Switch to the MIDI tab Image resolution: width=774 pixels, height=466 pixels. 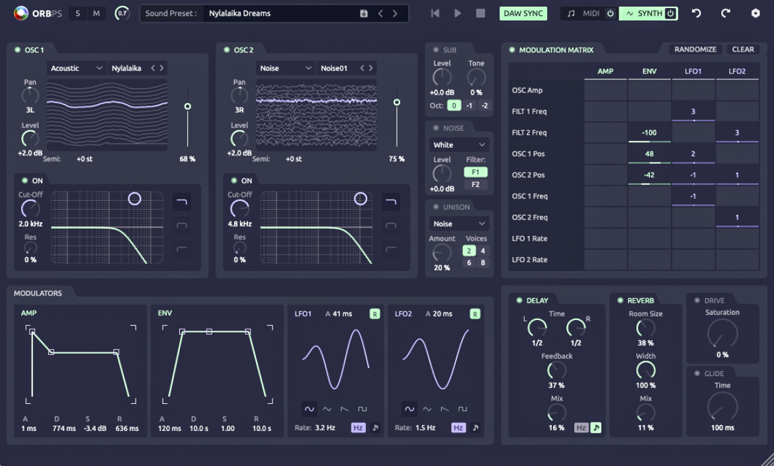pos(589,13)
